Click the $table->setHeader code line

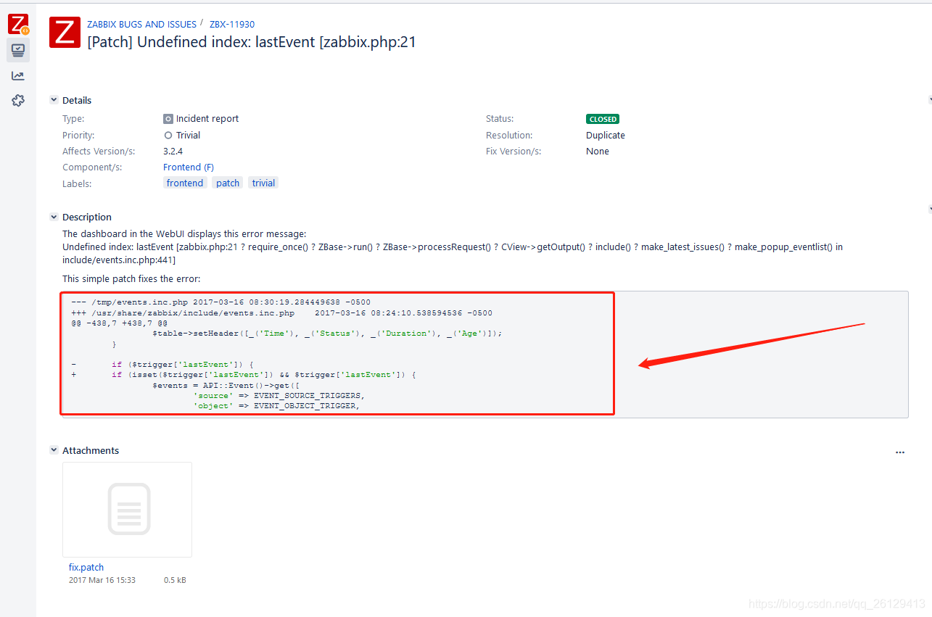coord(327,334)
